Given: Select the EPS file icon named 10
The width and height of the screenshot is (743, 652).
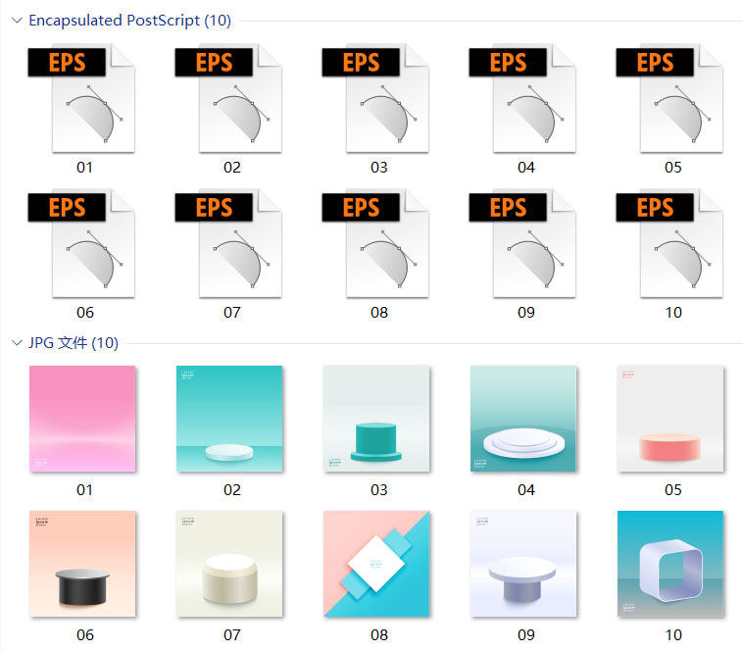Looking at the screenshot, I should click(x=669, y=243).
